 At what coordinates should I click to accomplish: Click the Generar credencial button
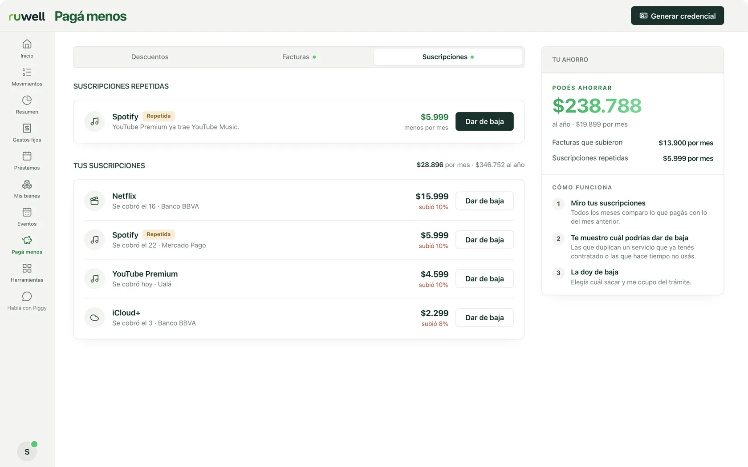(677, 16)
